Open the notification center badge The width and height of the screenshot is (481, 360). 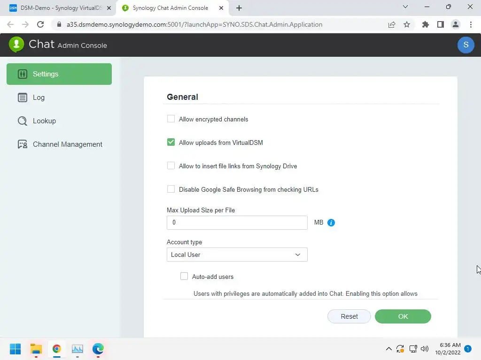tap(468, 349)
